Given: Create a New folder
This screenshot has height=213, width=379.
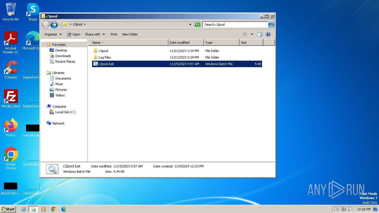Looking at the screenshot, I should coord(130,34).
